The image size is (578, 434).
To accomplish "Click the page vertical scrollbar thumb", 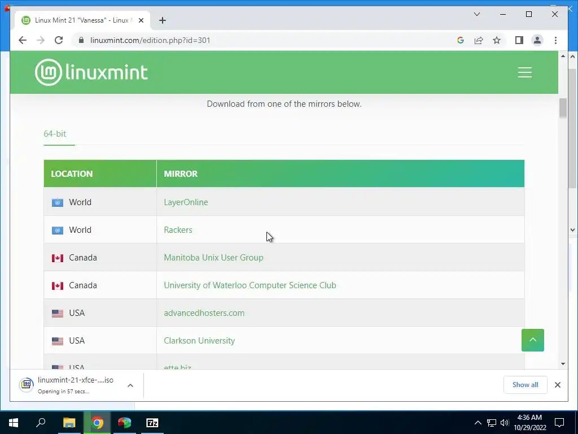I will pos(563,108).
